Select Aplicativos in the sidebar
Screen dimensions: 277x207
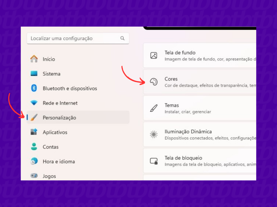(x=55, y=132)
